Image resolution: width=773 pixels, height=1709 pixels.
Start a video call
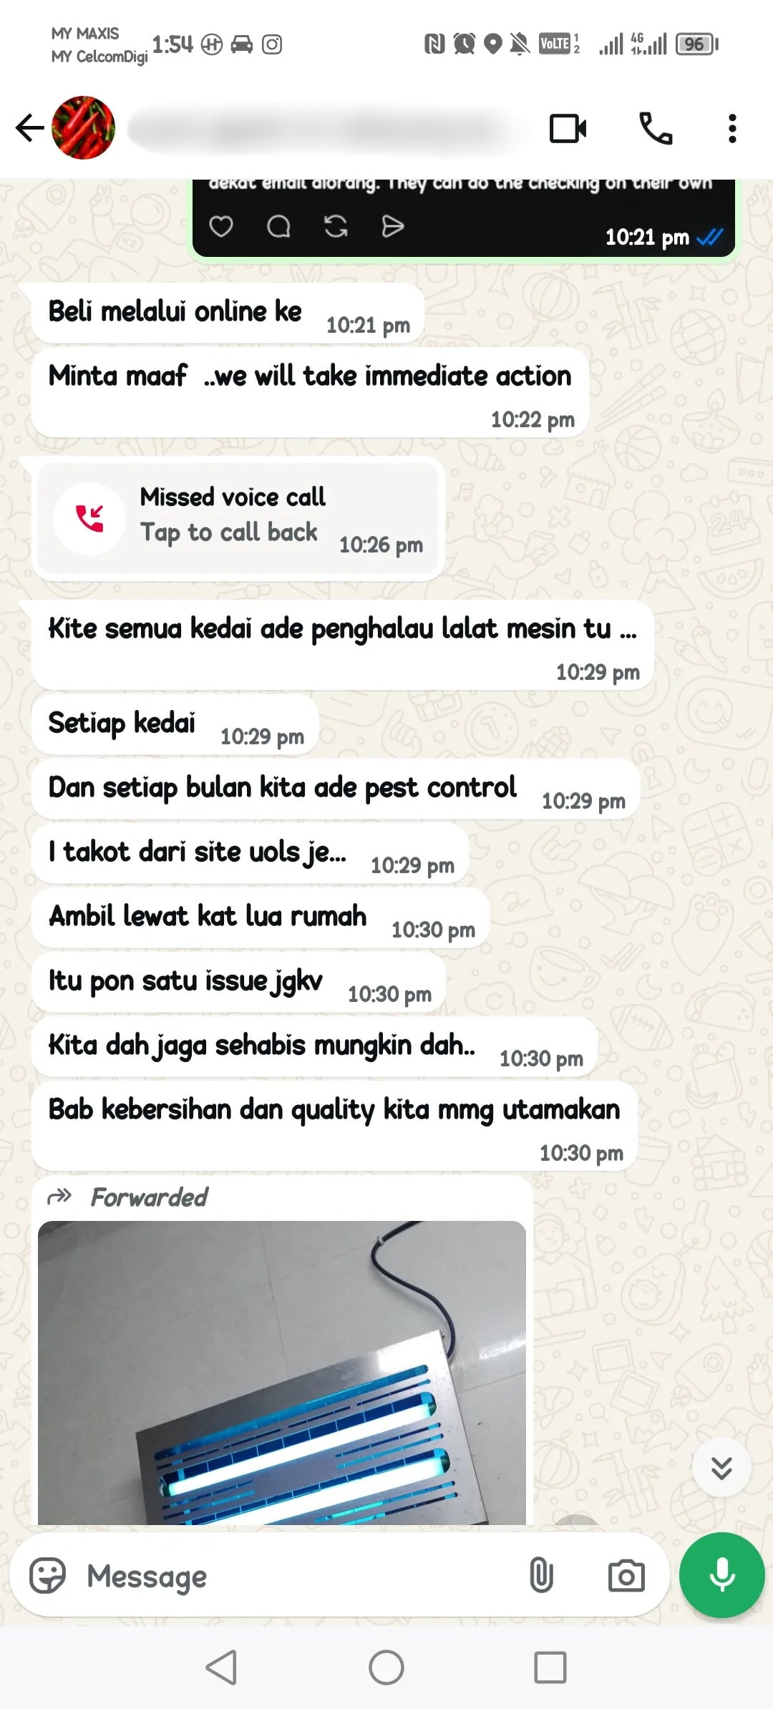(x=568, y=129)
